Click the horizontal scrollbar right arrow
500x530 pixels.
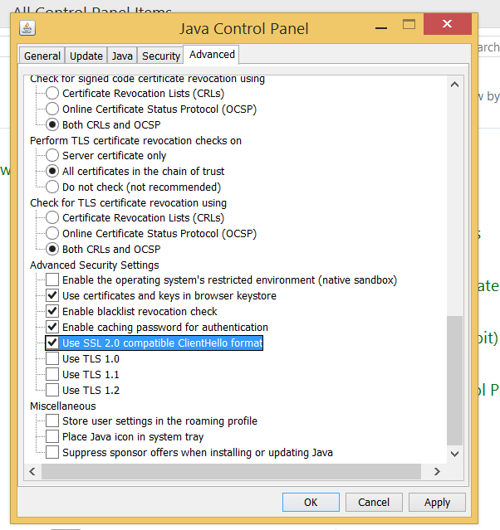pos(437,471)
